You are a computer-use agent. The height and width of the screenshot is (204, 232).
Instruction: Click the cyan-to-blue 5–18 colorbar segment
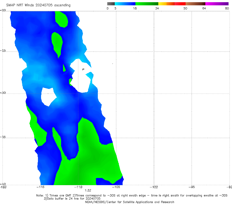[x=125, y=4]
